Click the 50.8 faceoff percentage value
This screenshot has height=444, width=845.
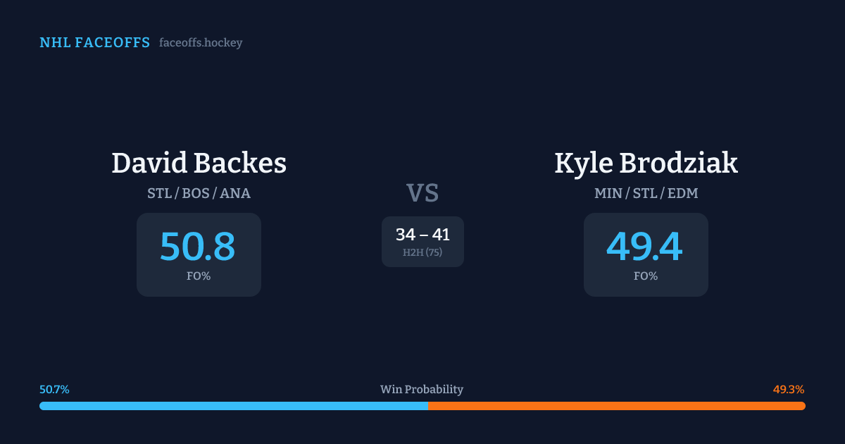click(198, 247)
